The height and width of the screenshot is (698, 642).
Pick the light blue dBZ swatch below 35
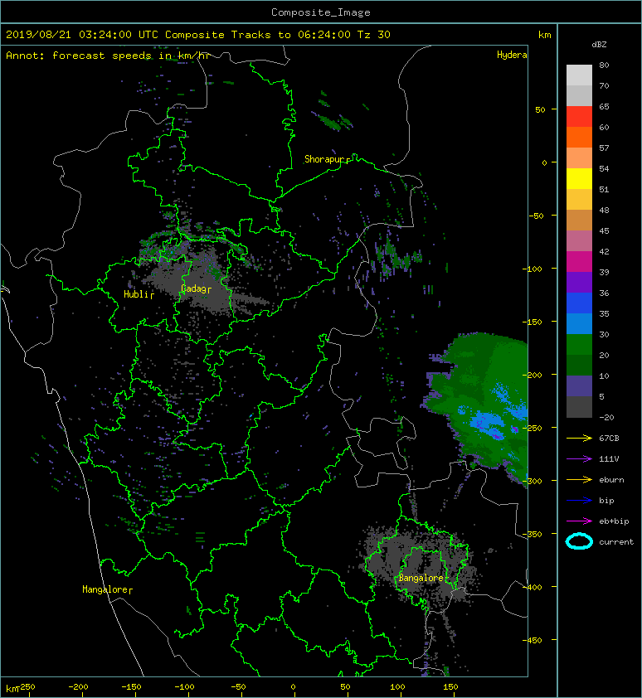coord(579,323)
